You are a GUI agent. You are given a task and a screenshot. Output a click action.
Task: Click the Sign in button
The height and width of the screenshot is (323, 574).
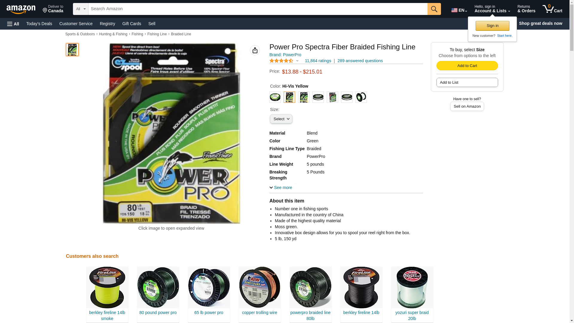492,26
